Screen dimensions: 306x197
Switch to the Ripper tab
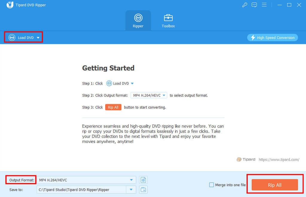pyautogui.click(x=138, y=21)
